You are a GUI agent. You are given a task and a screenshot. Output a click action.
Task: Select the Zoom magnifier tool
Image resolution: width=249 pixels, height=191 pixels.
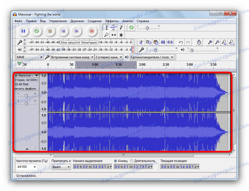tap(107, 35)
